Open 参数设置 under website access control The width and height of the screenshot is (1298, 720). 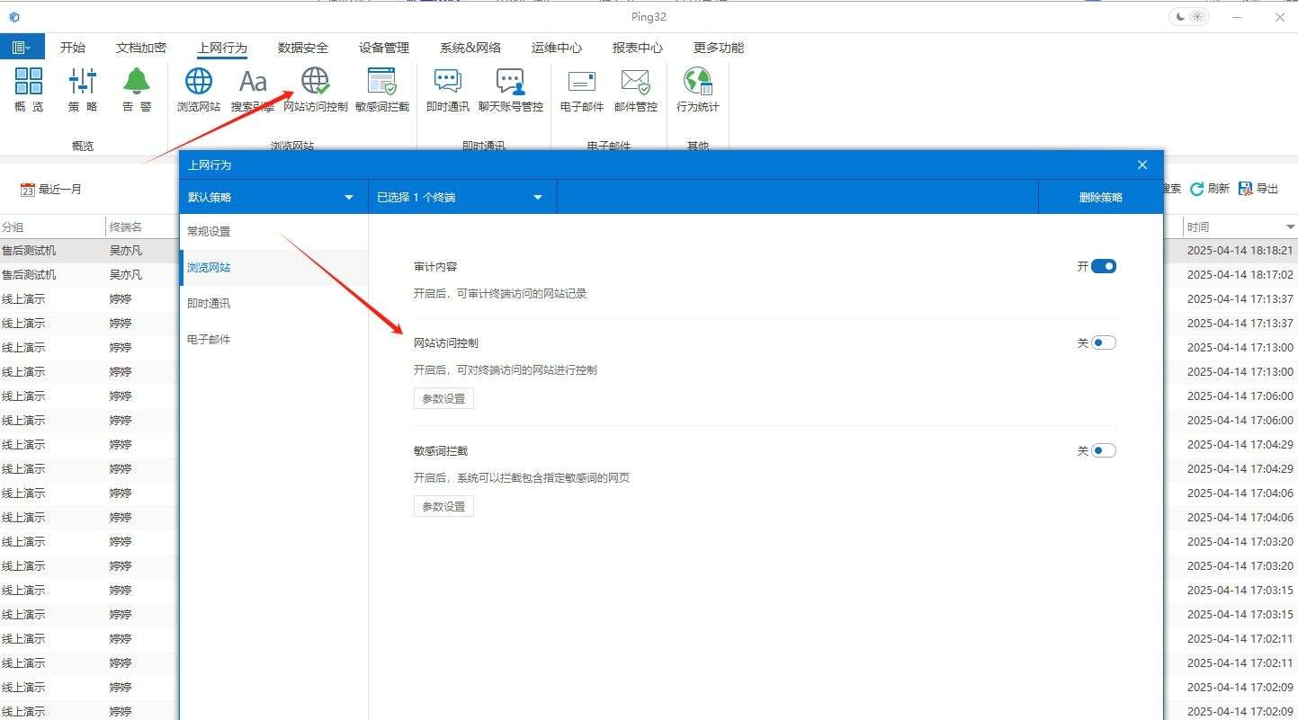tap(443, 398)
